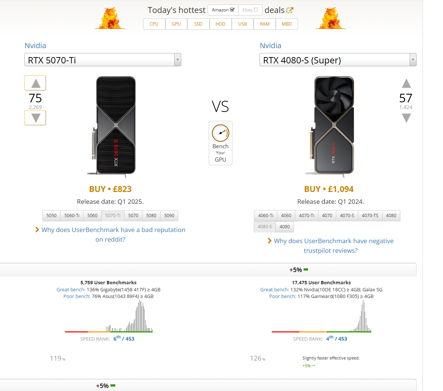Click the 126% effective speed value

257,358
